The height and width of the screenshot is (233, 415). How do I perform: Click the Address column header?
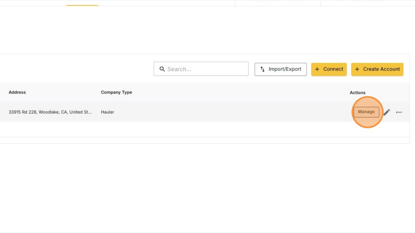(x=17, y=92)
